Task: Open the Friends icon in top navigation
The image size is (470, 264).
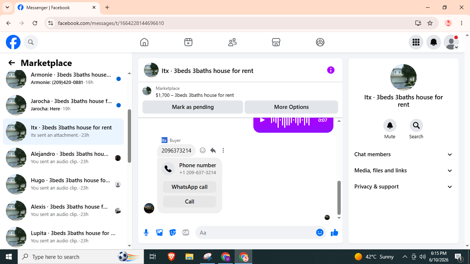Action: [232, 42]
